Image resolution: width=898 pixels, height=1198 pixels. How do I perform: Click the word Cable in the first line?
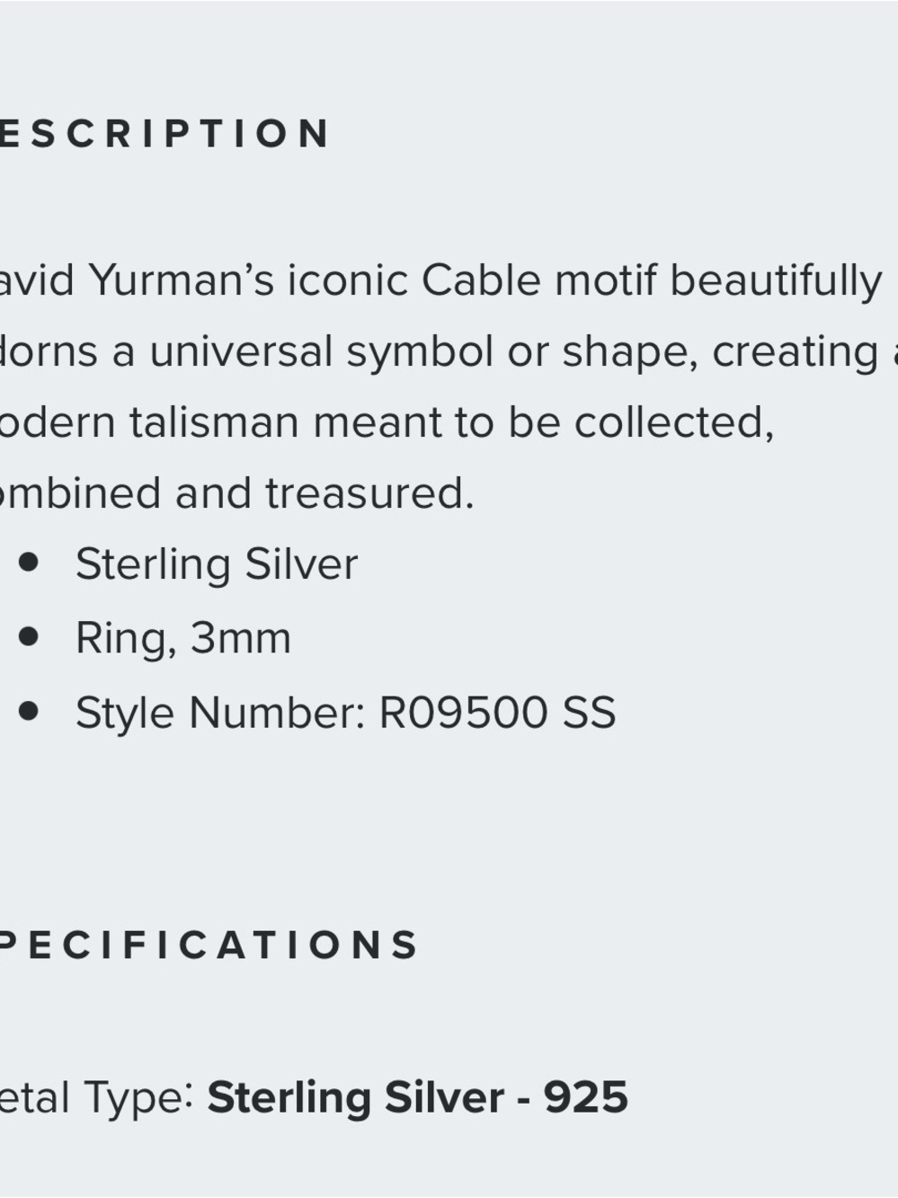pyautogui.click(x=481, y=280)
